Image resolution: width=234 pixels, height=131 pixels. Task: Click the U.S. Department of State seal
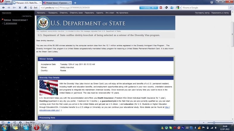[x=43, y=23]
